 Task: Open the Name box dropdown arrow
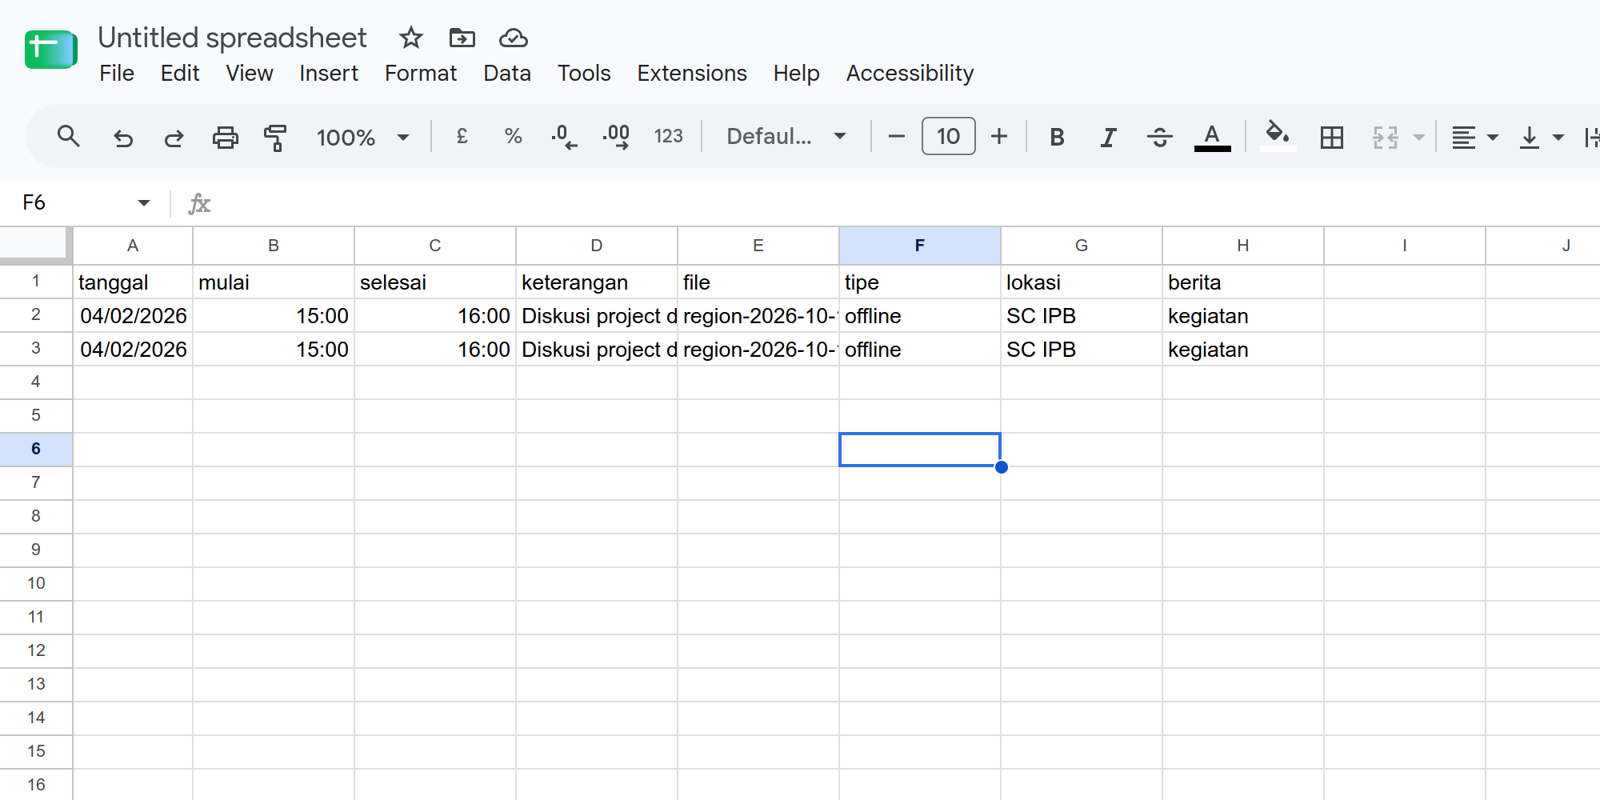click(x=144, y=203)
